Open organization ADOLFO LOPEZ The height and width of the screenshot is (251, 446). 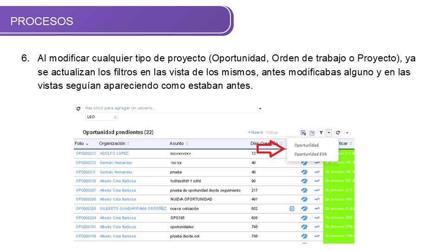pyautogui.click(x=114, y=153)
